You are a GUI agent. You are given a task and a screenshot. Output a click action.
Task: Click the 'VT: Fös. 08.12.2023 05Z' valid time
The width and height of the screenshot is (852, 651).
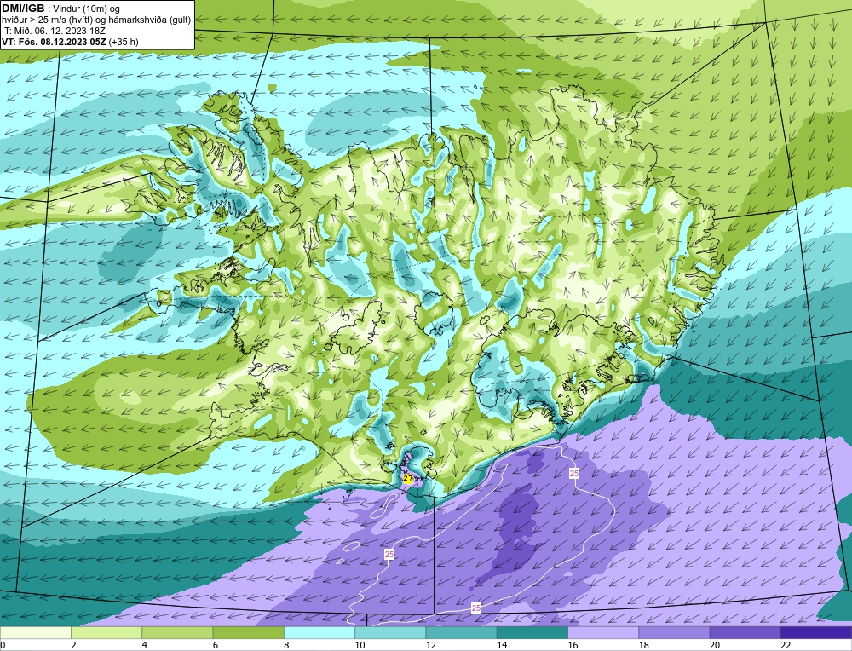tap(55, 42)
